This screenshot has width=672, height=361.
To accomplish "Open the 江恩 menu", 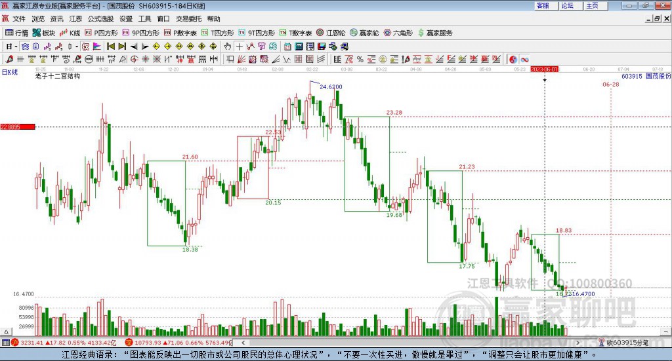I will pos(75,19).
